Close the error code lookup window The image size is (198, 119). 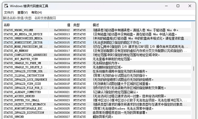190,6
